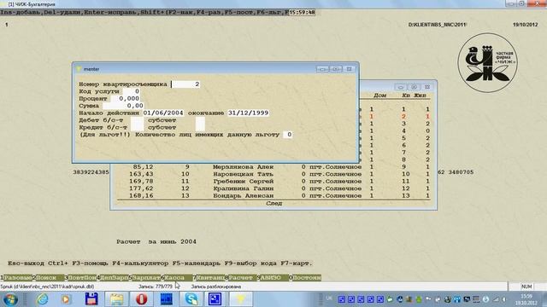
Task: Click the Жив column header
Action: [x=420, y=96]
